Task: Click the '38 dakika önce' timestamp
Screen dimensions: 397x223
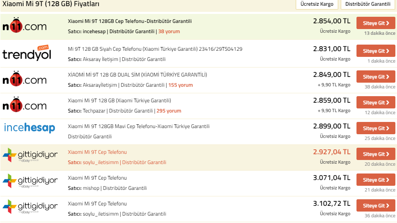Action: (380, 87)
